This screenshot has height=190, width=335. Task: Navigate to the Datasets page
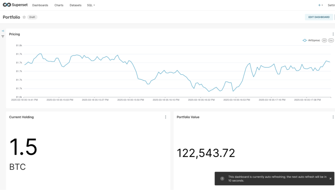click(x=76, y=5)
